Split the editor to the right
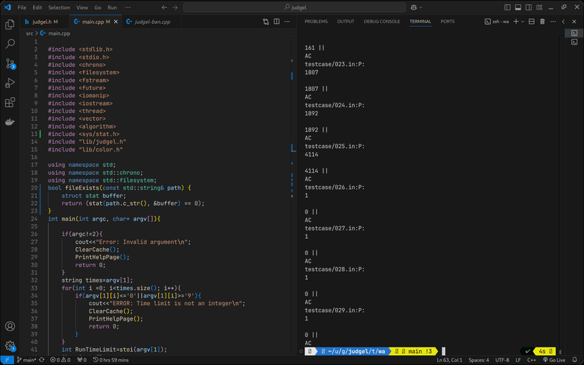 276,22
